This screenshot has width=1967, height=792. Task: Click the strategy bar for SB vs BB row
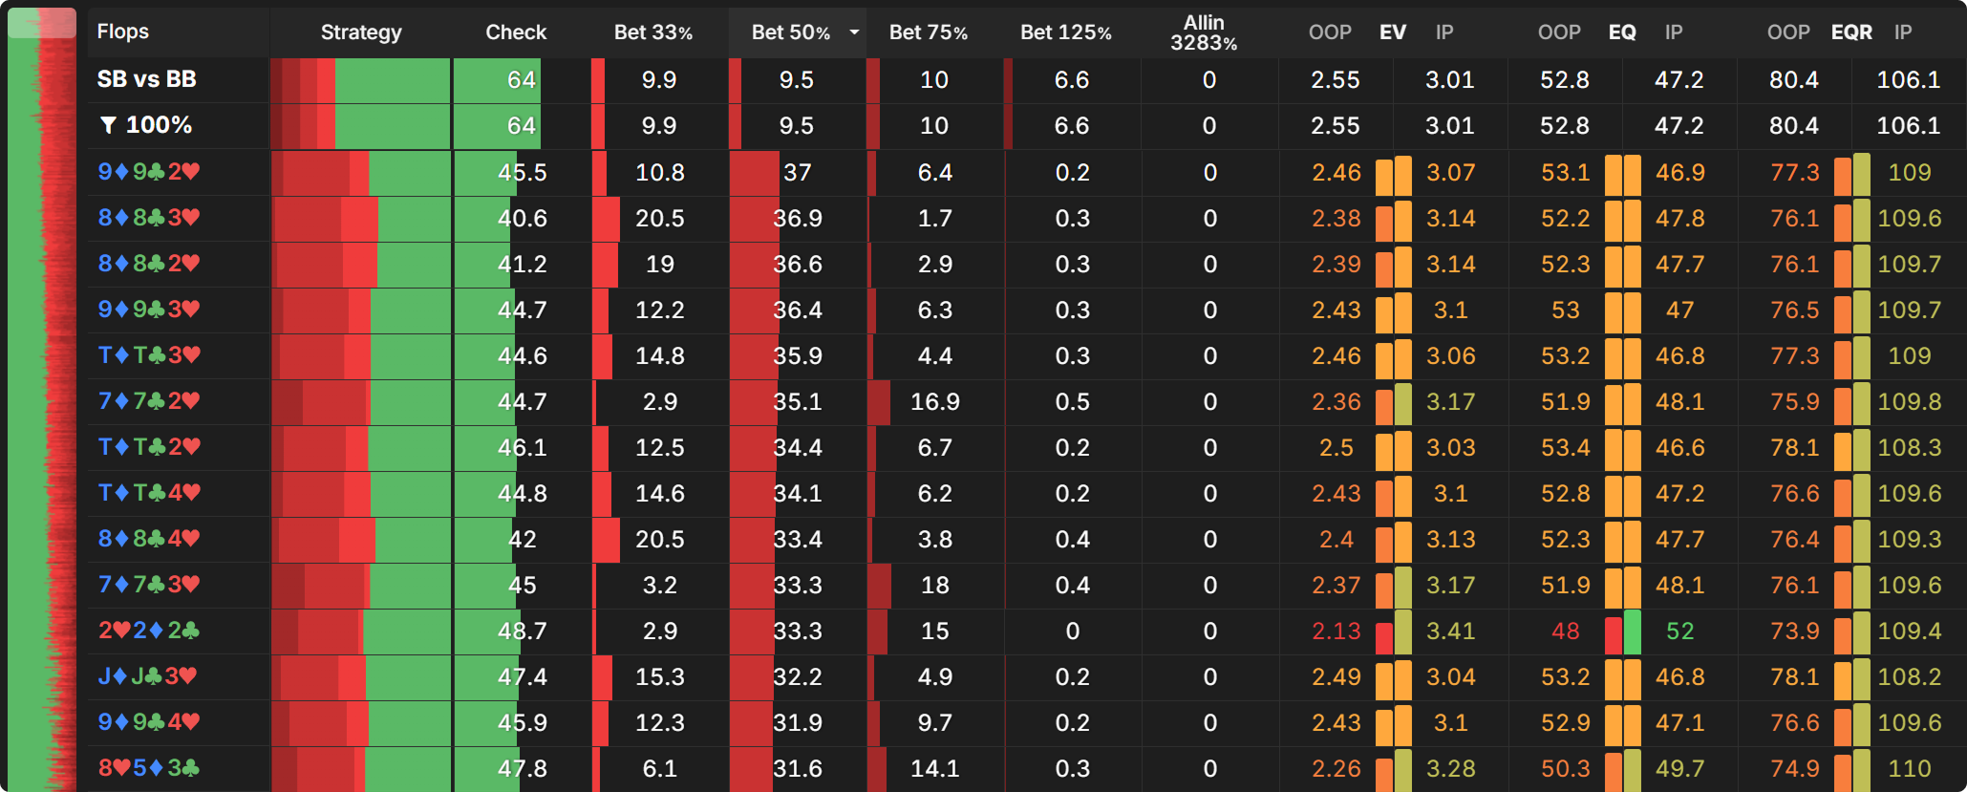point(360,79)
